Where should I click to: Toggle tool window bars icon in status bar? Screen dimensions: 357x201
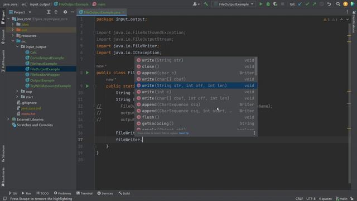click(5, 199)
